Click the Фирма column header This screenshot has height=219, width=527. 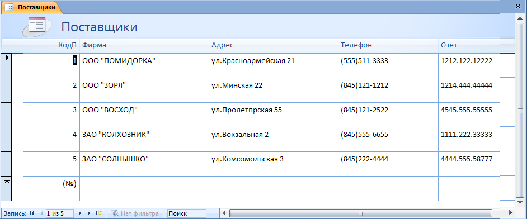[x=144, y=45]
